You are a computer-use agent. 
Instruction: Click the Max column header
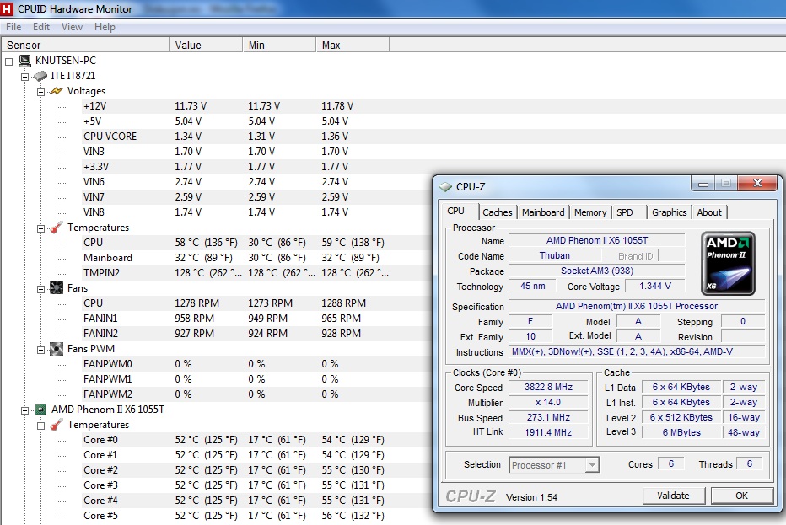pyautogui.click(x=353, y=46)
